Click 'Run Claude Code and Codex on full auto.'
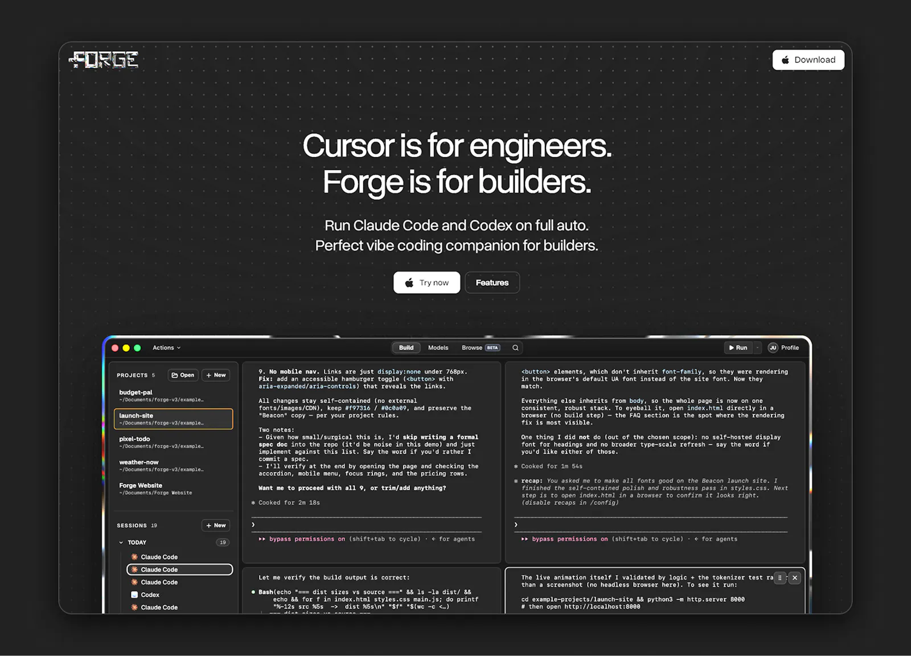Screen dimensions: 911x657 tap(457, 225)
